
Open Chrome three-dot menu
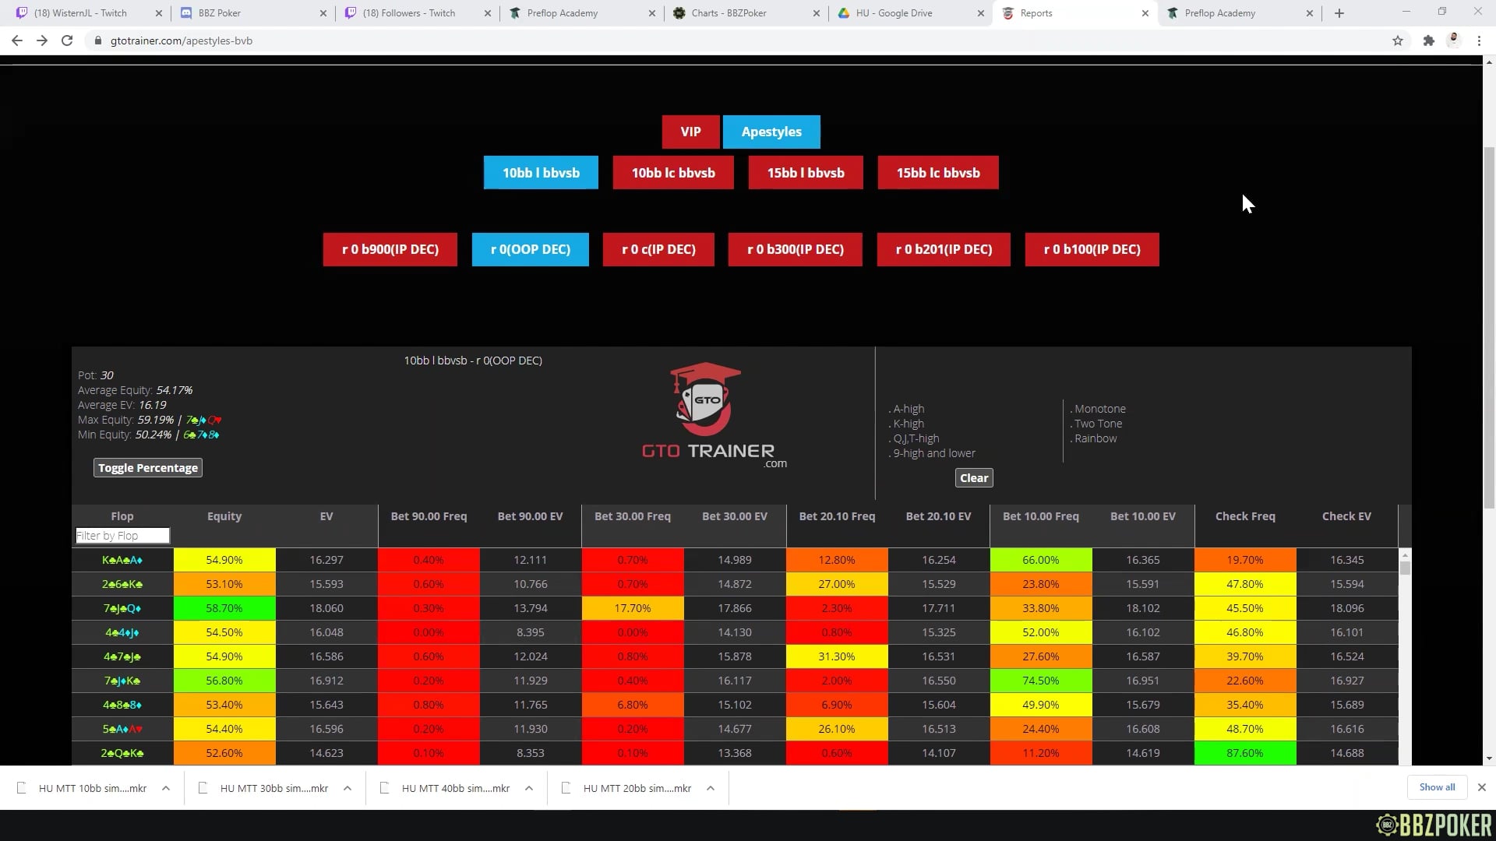[x=1479, y=40]
